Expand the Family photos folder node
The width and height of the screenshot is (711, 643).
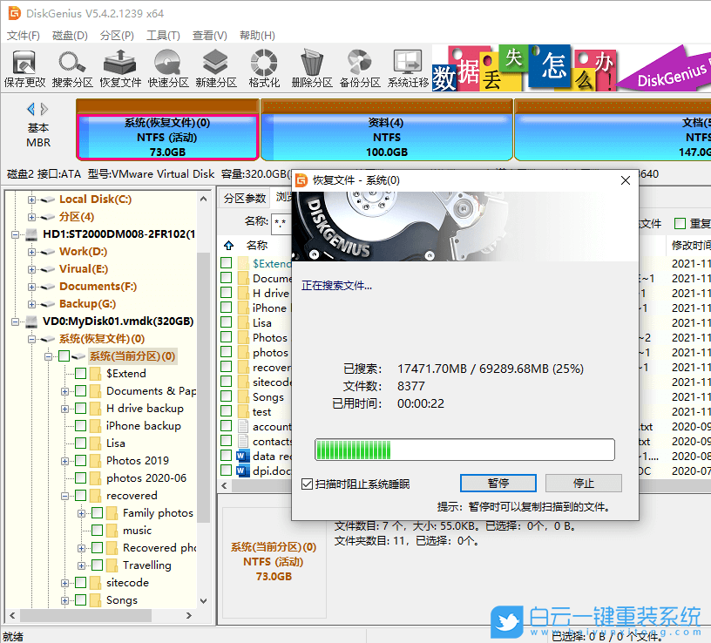[82, 513]
